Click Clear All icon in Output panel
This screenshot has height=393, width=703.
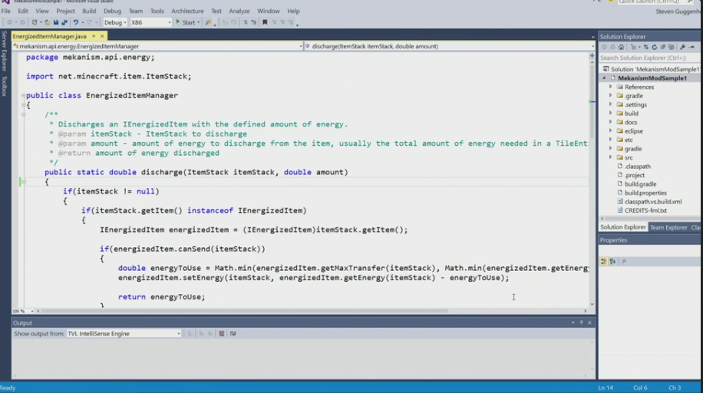click(222, 334)
